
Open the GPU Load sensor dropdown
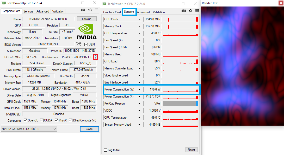pyautogui.click(x=139, y=61)
